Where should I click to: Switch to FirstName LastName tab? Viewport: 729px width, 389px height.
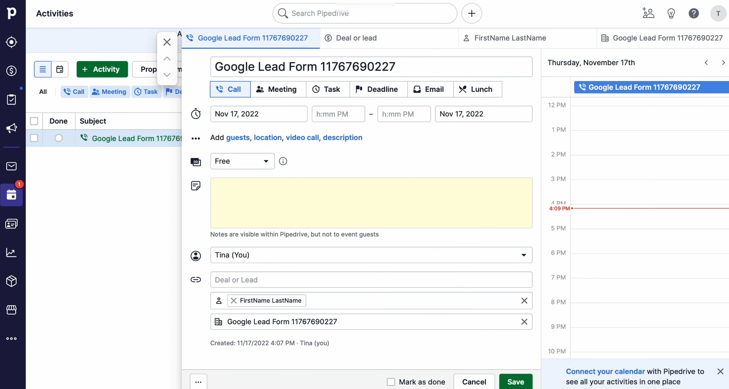point(528,38)
